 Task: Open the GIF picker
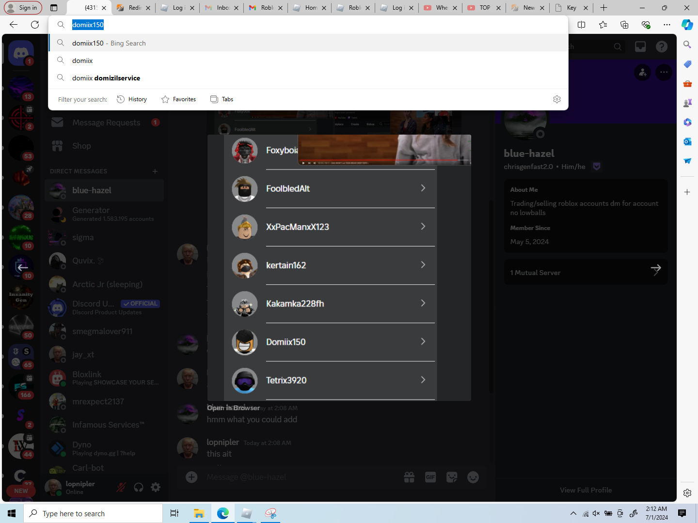430,477
